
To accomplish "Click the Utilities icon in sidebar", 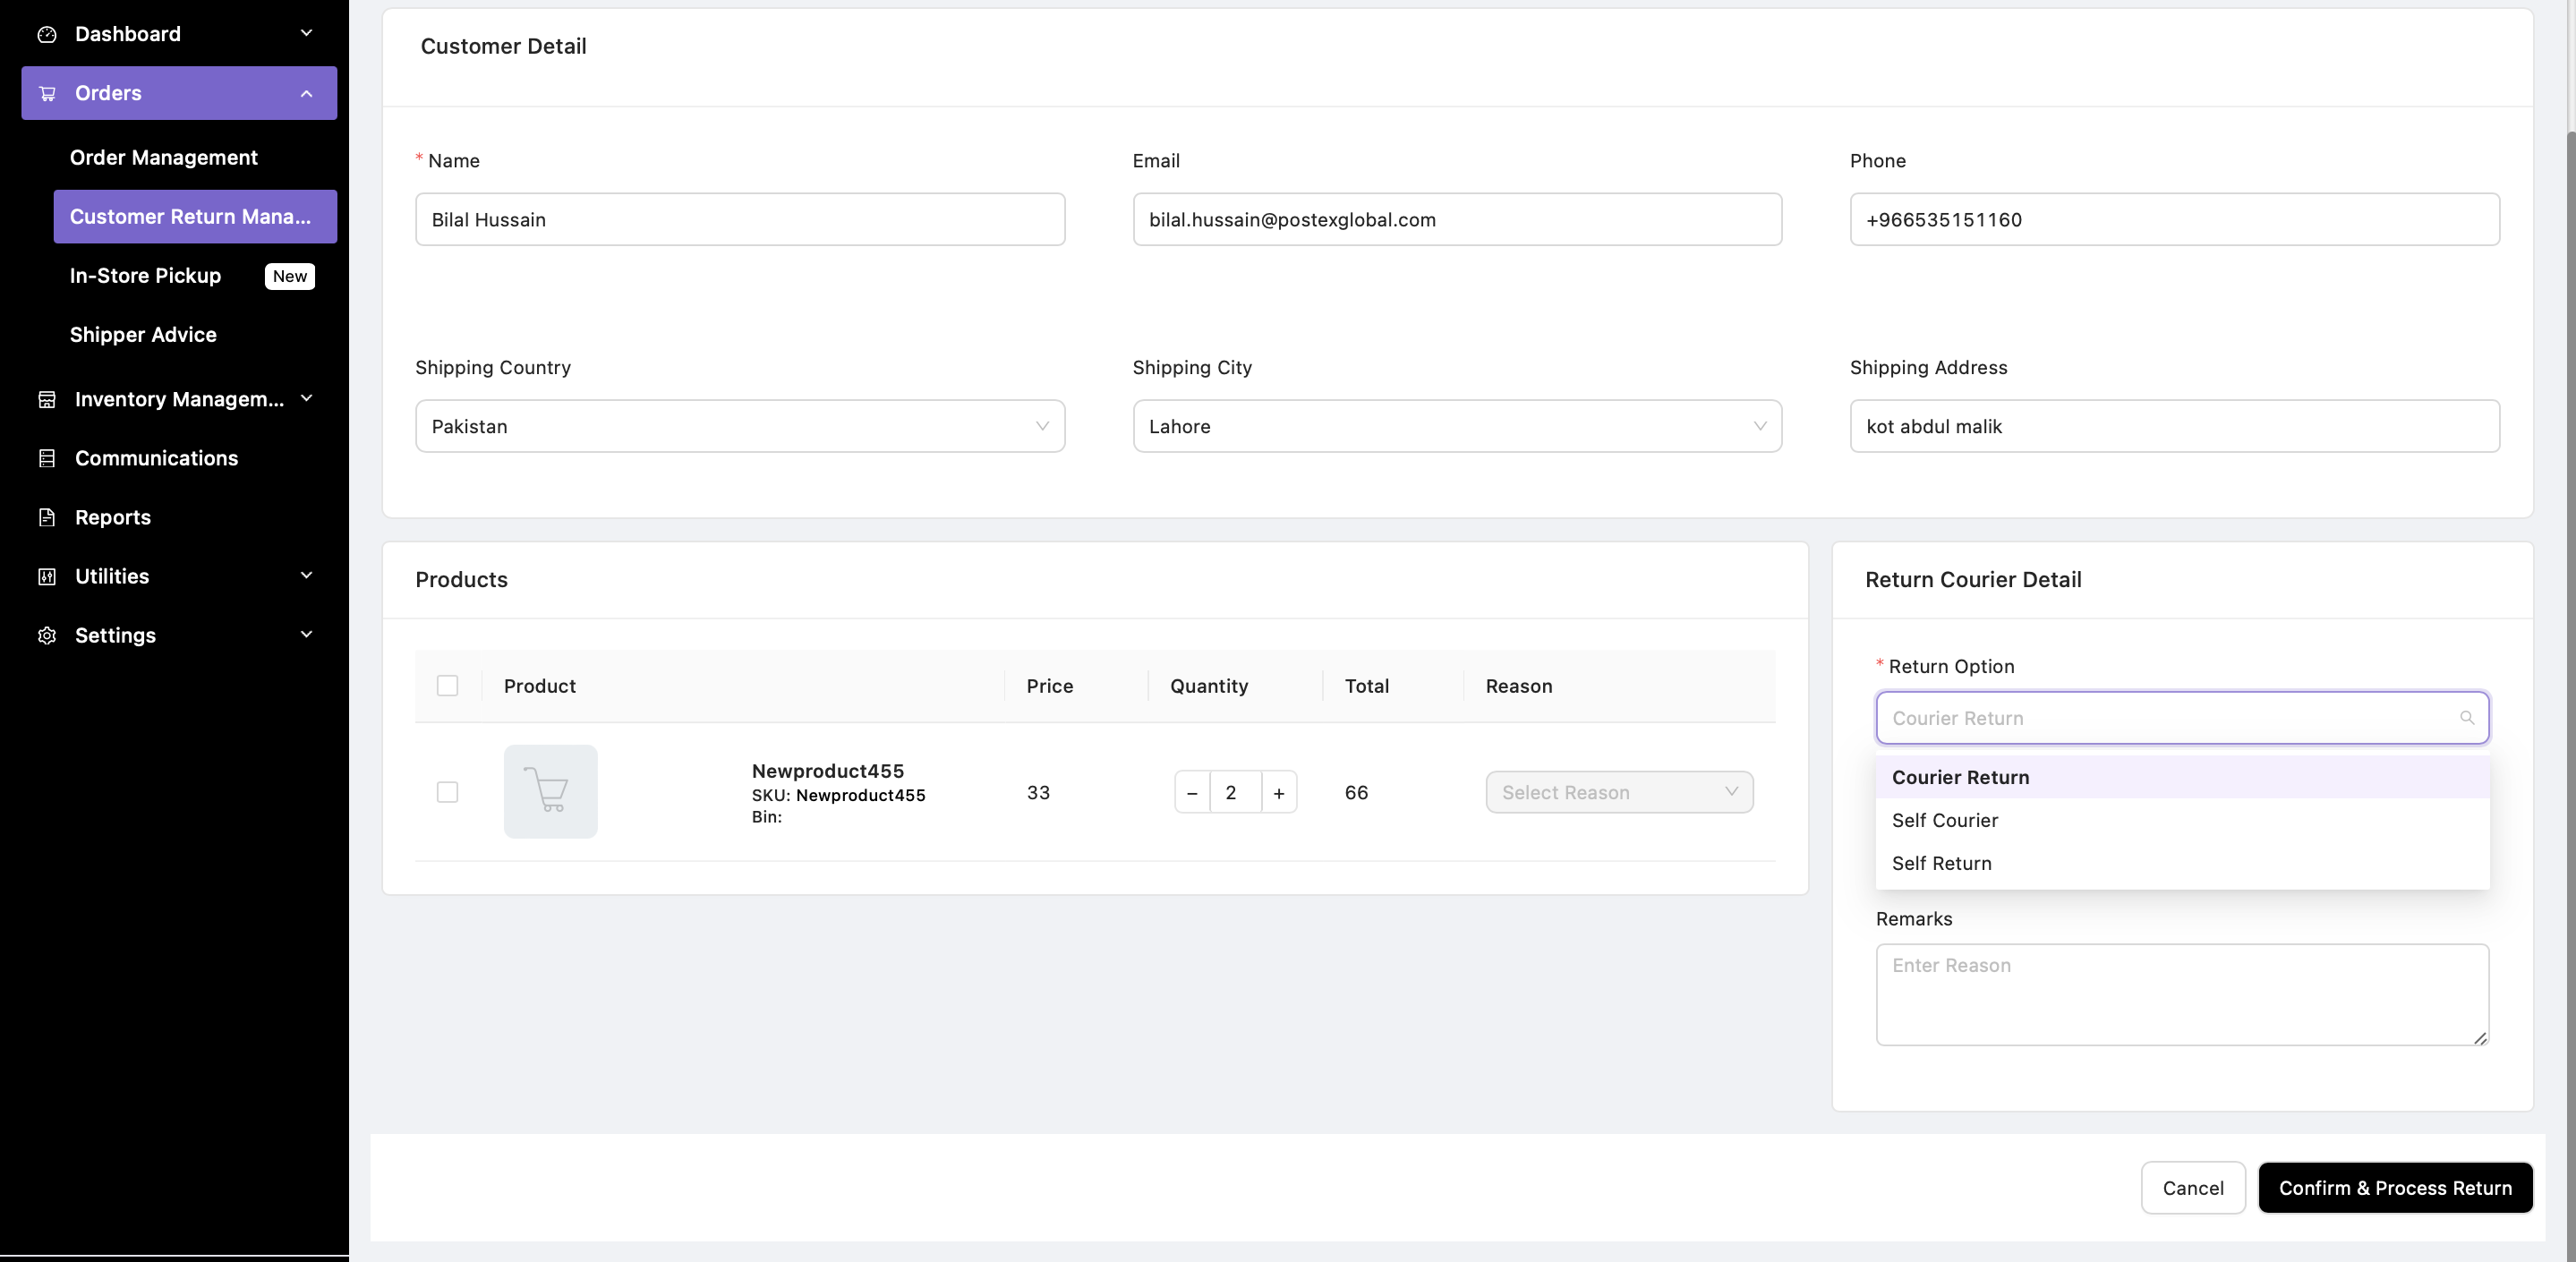I will point(47,576).
